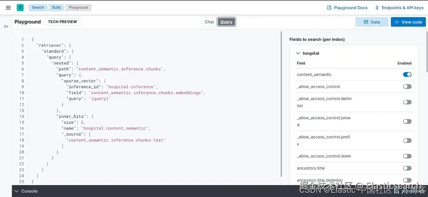Click the content_semantic field name
The height and width of the screenshot is (197, 428).
pos(314,75)
